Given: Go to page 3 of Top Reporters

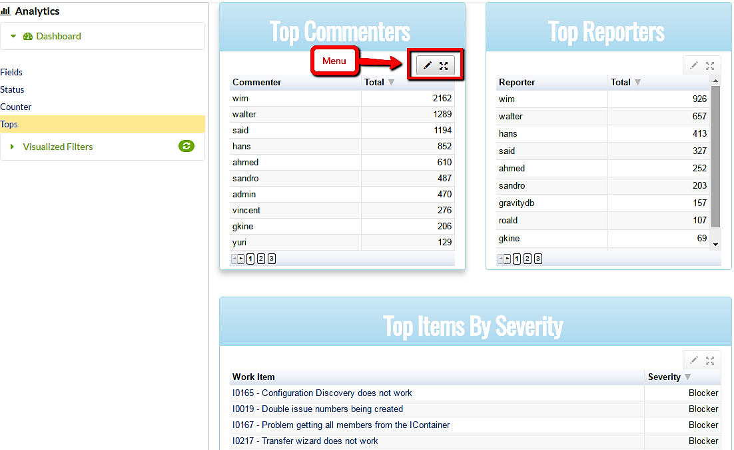Looking at the screenshot, I should coord(538,259).
